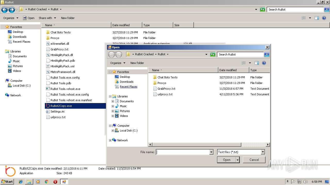This screenshot has width=330, height=185.
Task: Open the File name history dropdown arrow
Action: (211, 152)
